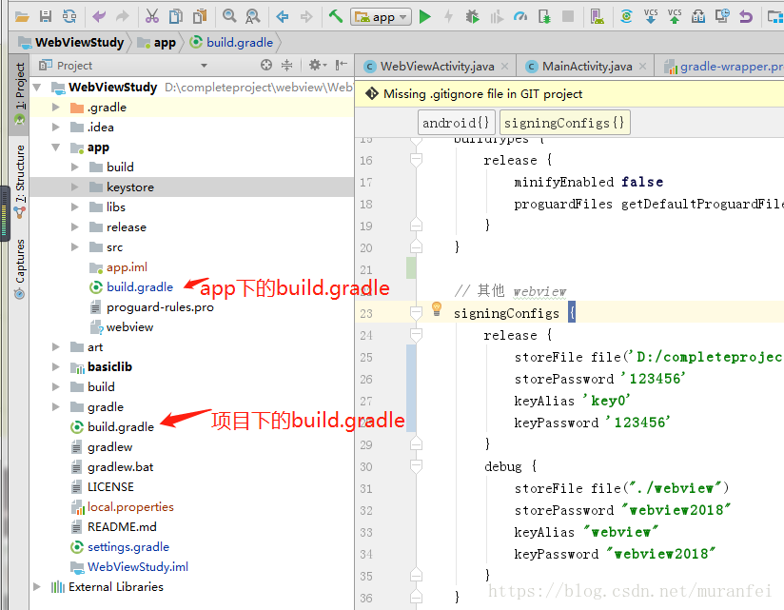The height and width of the screenshot is (610, 784).
Task: Click the Undo arrow icon
Action: tap(99, 16)
